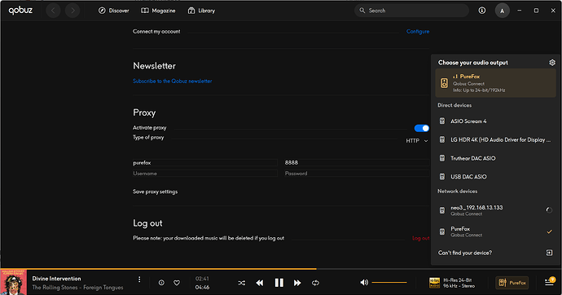Skip to the next track
562x295 pixels.
297,283
